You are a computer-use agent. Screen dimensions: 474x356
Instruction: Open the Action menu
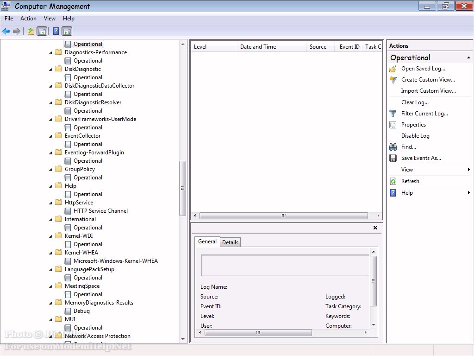tap(28, 19)
